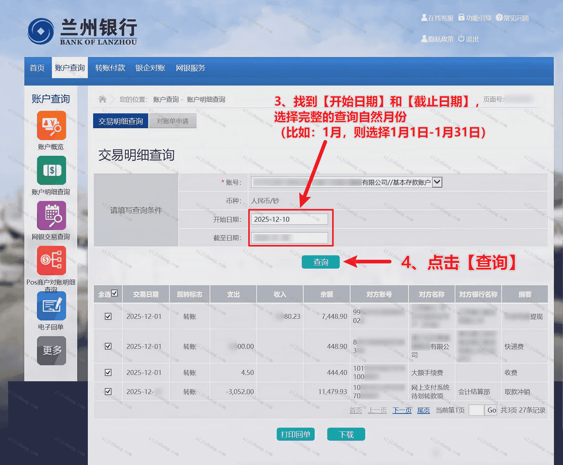Open the 银企对账 navigation menu

pos(150,68)
